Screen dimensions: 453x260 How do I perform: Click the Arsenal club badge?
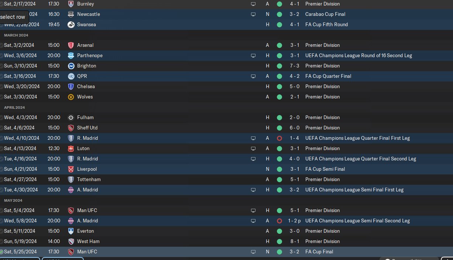(71, 45)
